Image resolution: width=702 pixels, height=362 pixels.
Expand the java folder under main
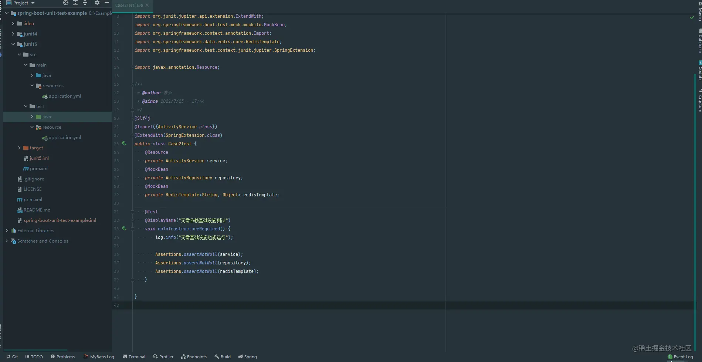[32, 75]
